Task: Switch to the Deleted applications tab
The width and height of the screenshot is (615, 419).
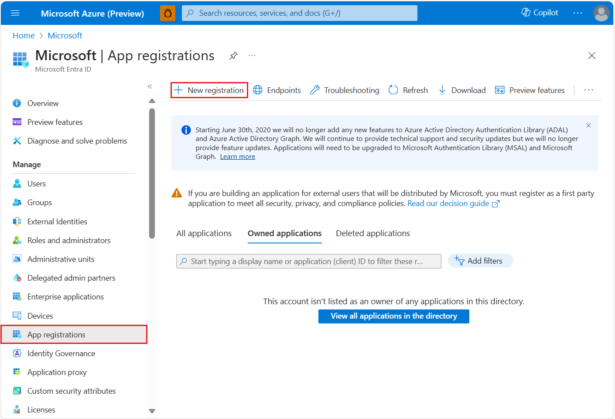Action: (372, 234)
